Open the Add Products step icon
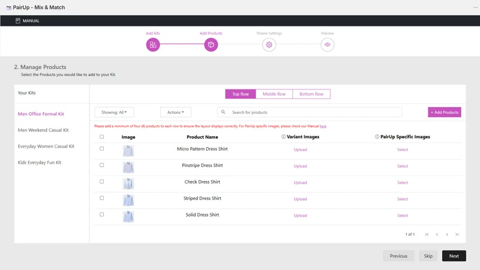The height and width of the screenshot is (270, 480). [211, 44]
